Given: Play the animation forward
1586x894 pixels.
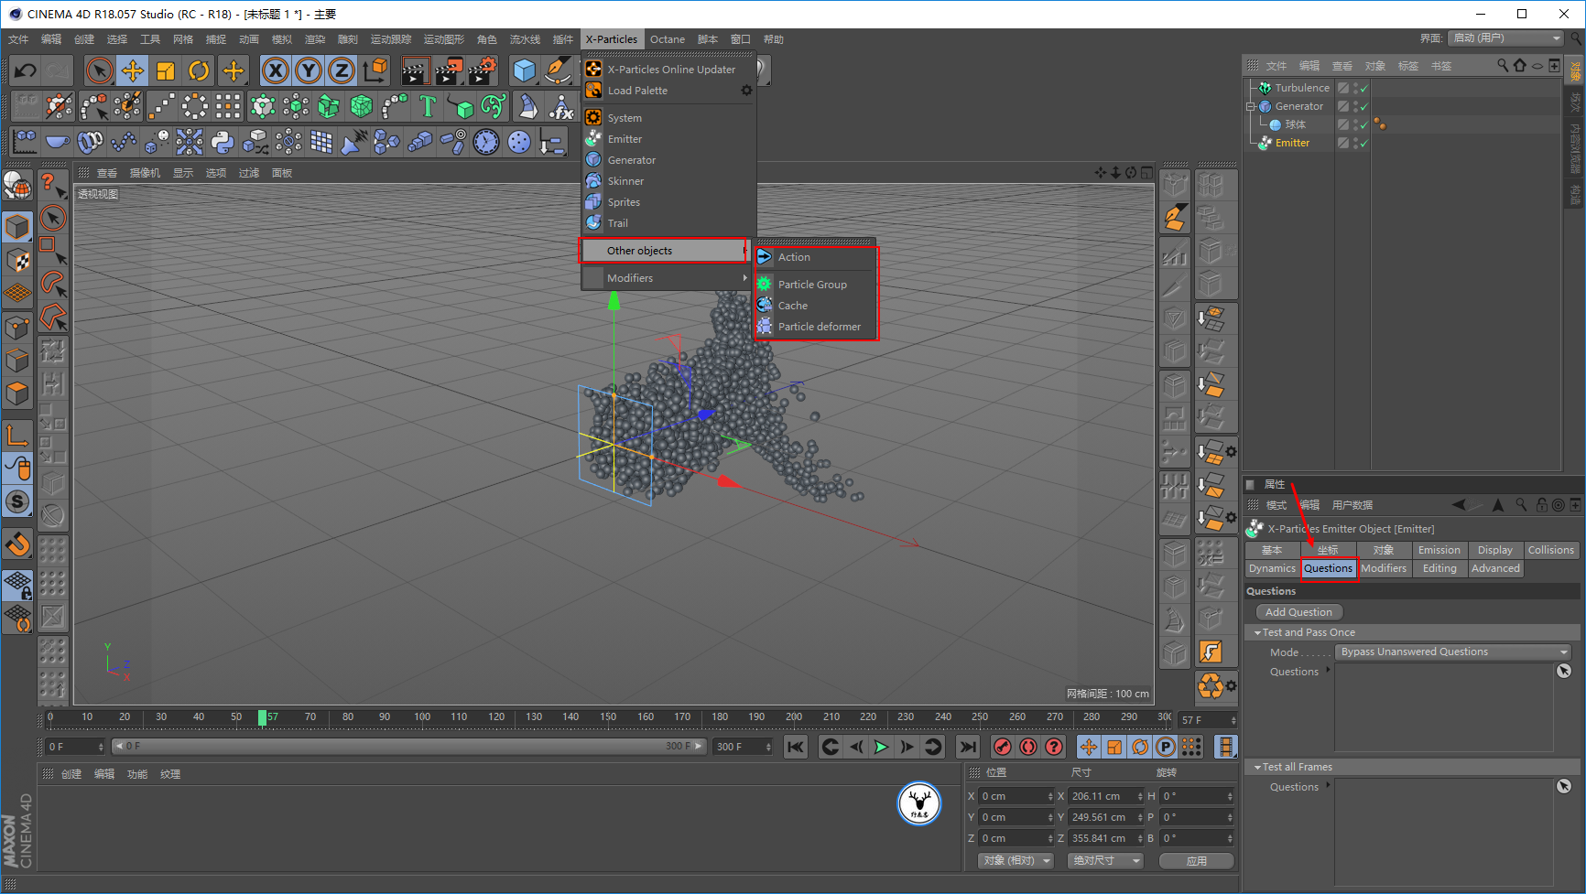Looking at the screenshot, I should [881, 747].
